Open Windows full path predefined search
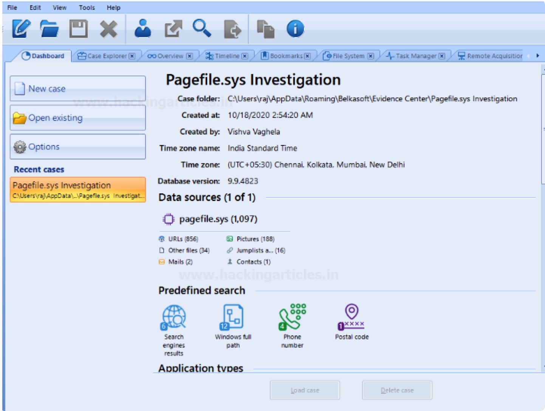This screenshot has height=411, width=545. (x=233, y=326)
